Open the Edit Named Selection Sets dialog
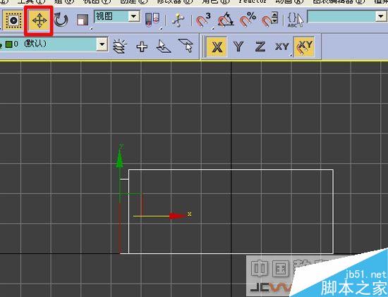388x297 pixels. pyautogui.click(x=295, y=20)
